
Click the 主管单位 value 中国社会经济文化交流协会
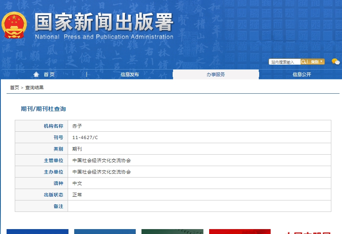pyautogui.click(x=102, y=160)
